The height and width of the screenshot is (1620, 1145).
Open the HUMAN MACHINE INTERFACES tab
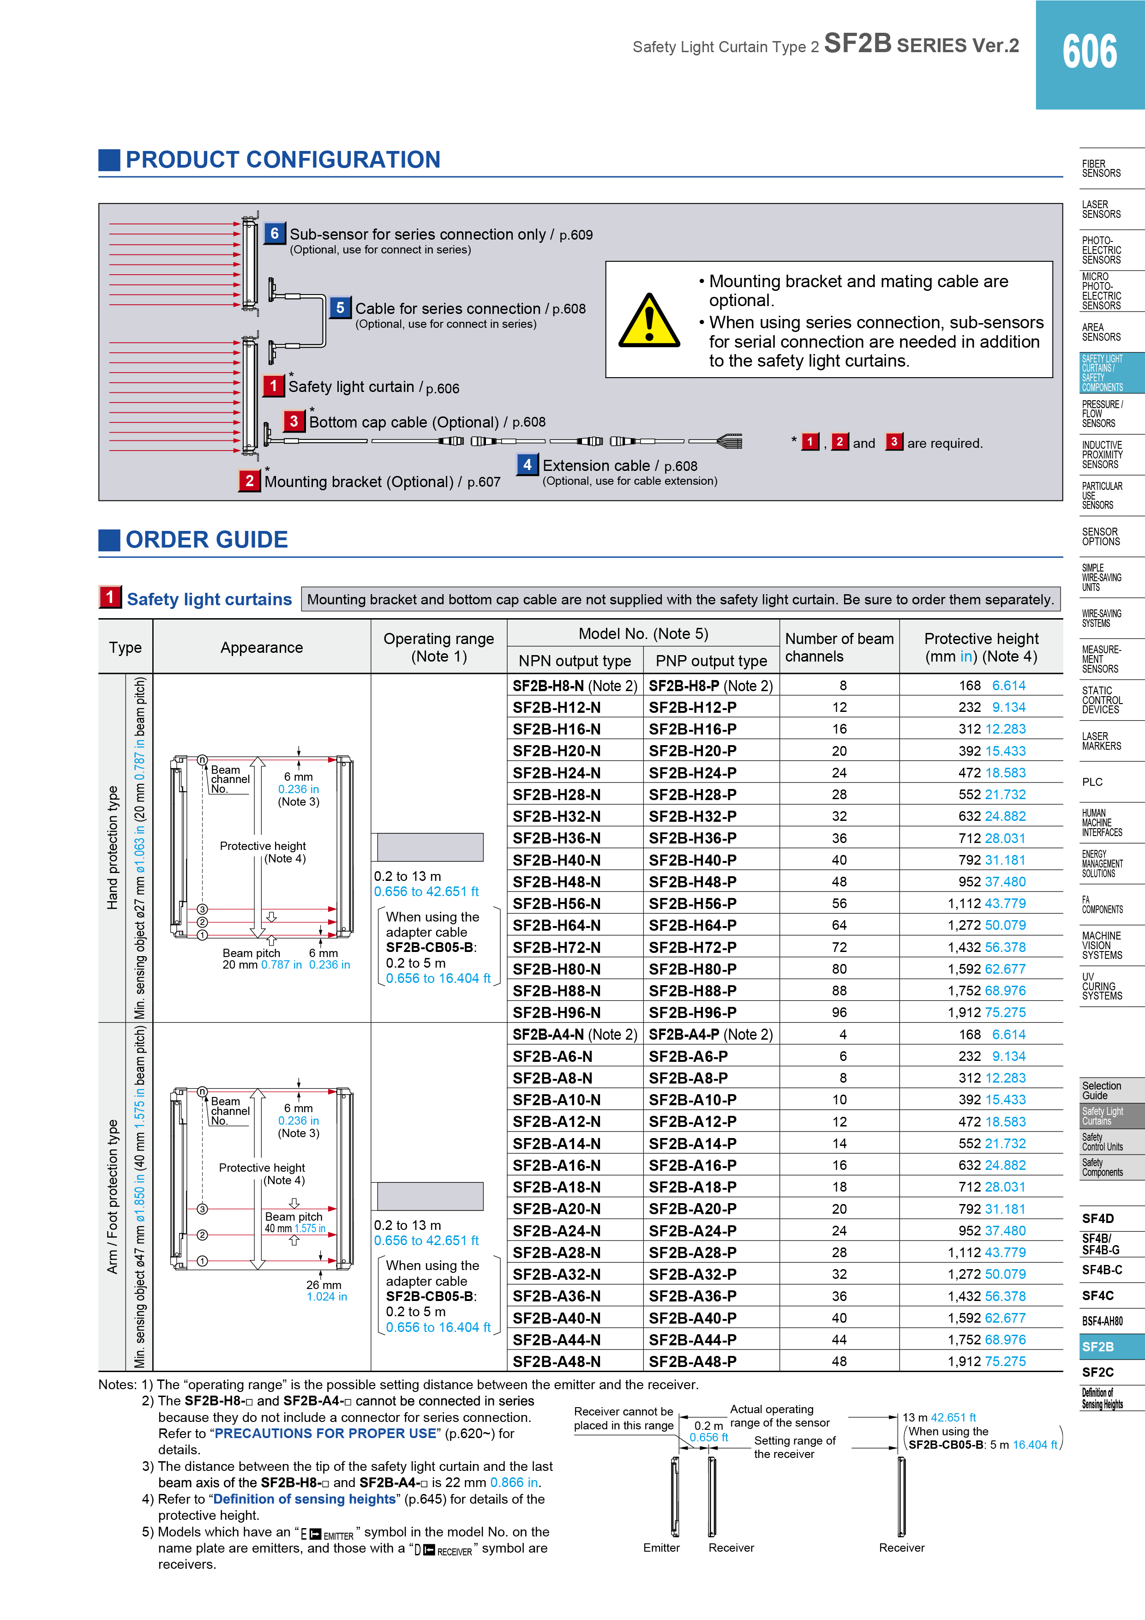[1111, 824]
